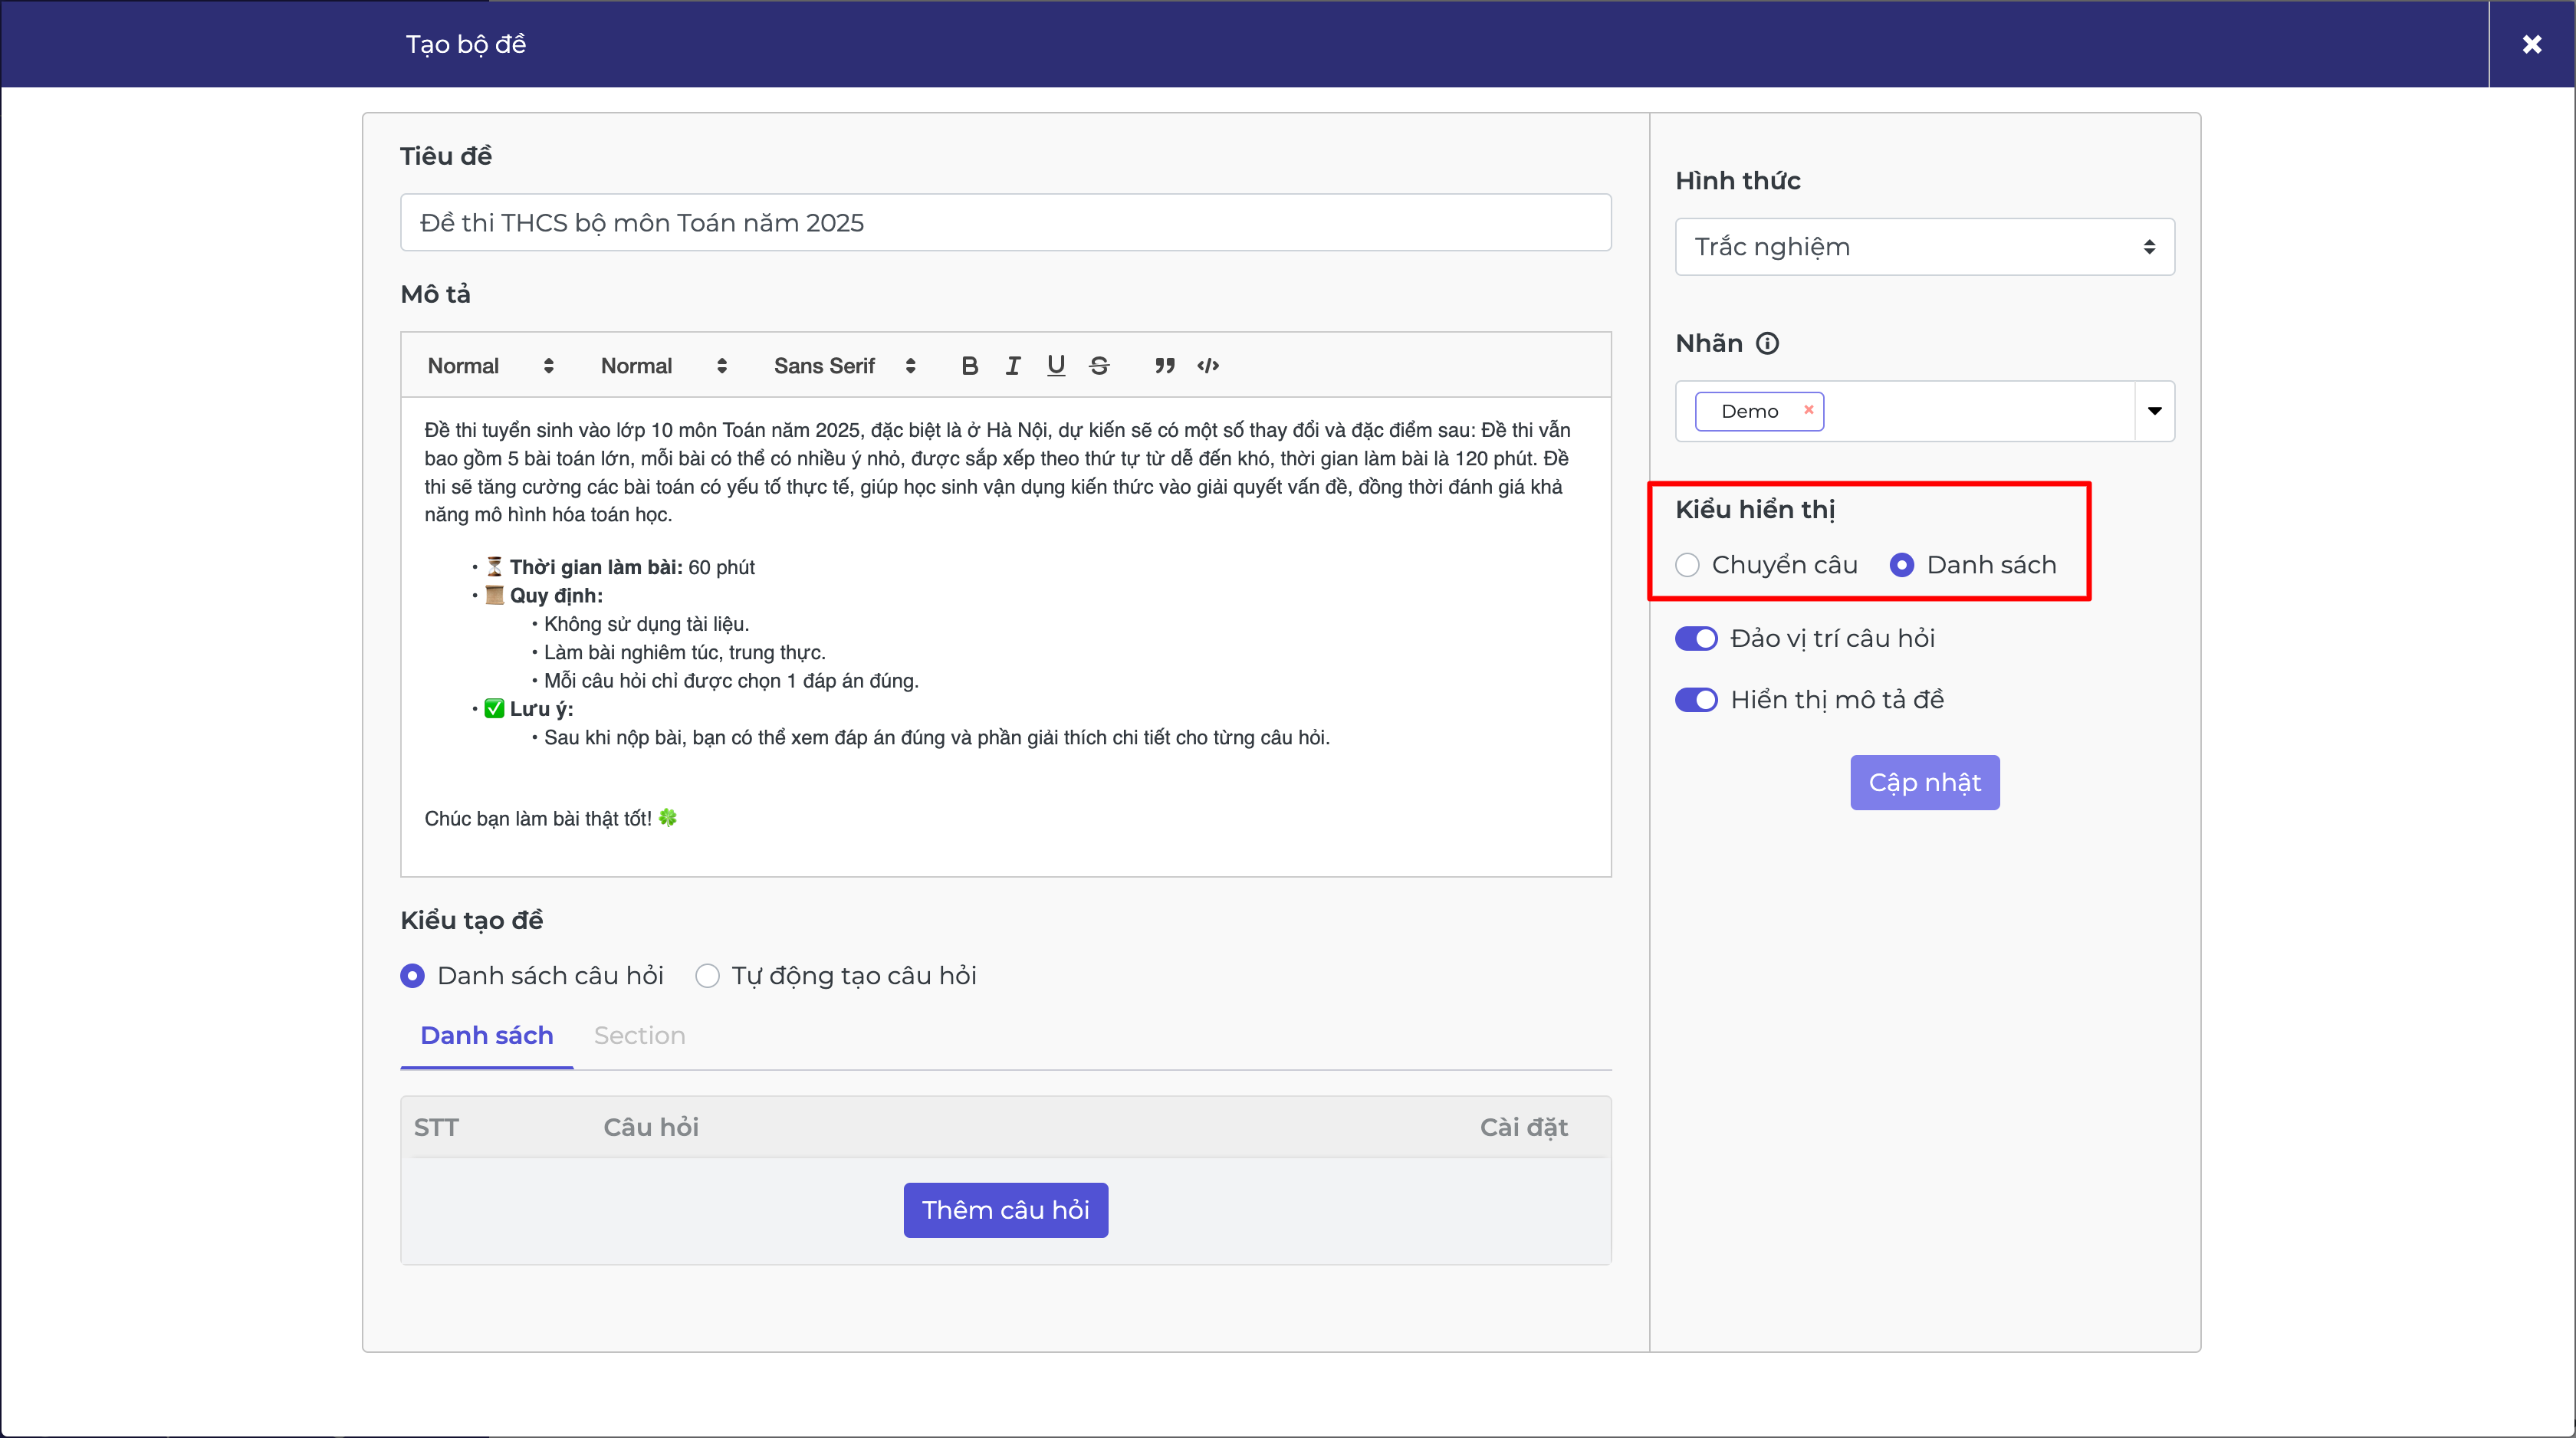Screen dimensions: 2576x1438
Task: Remove the Demo tag with x
Action: click(1808, 410)
